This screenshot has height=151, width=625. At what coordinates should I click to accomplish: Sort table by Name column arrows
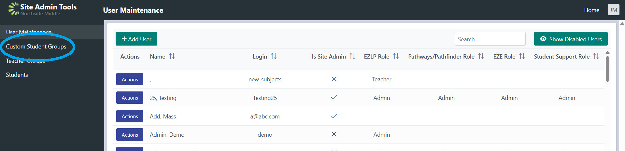172,56
